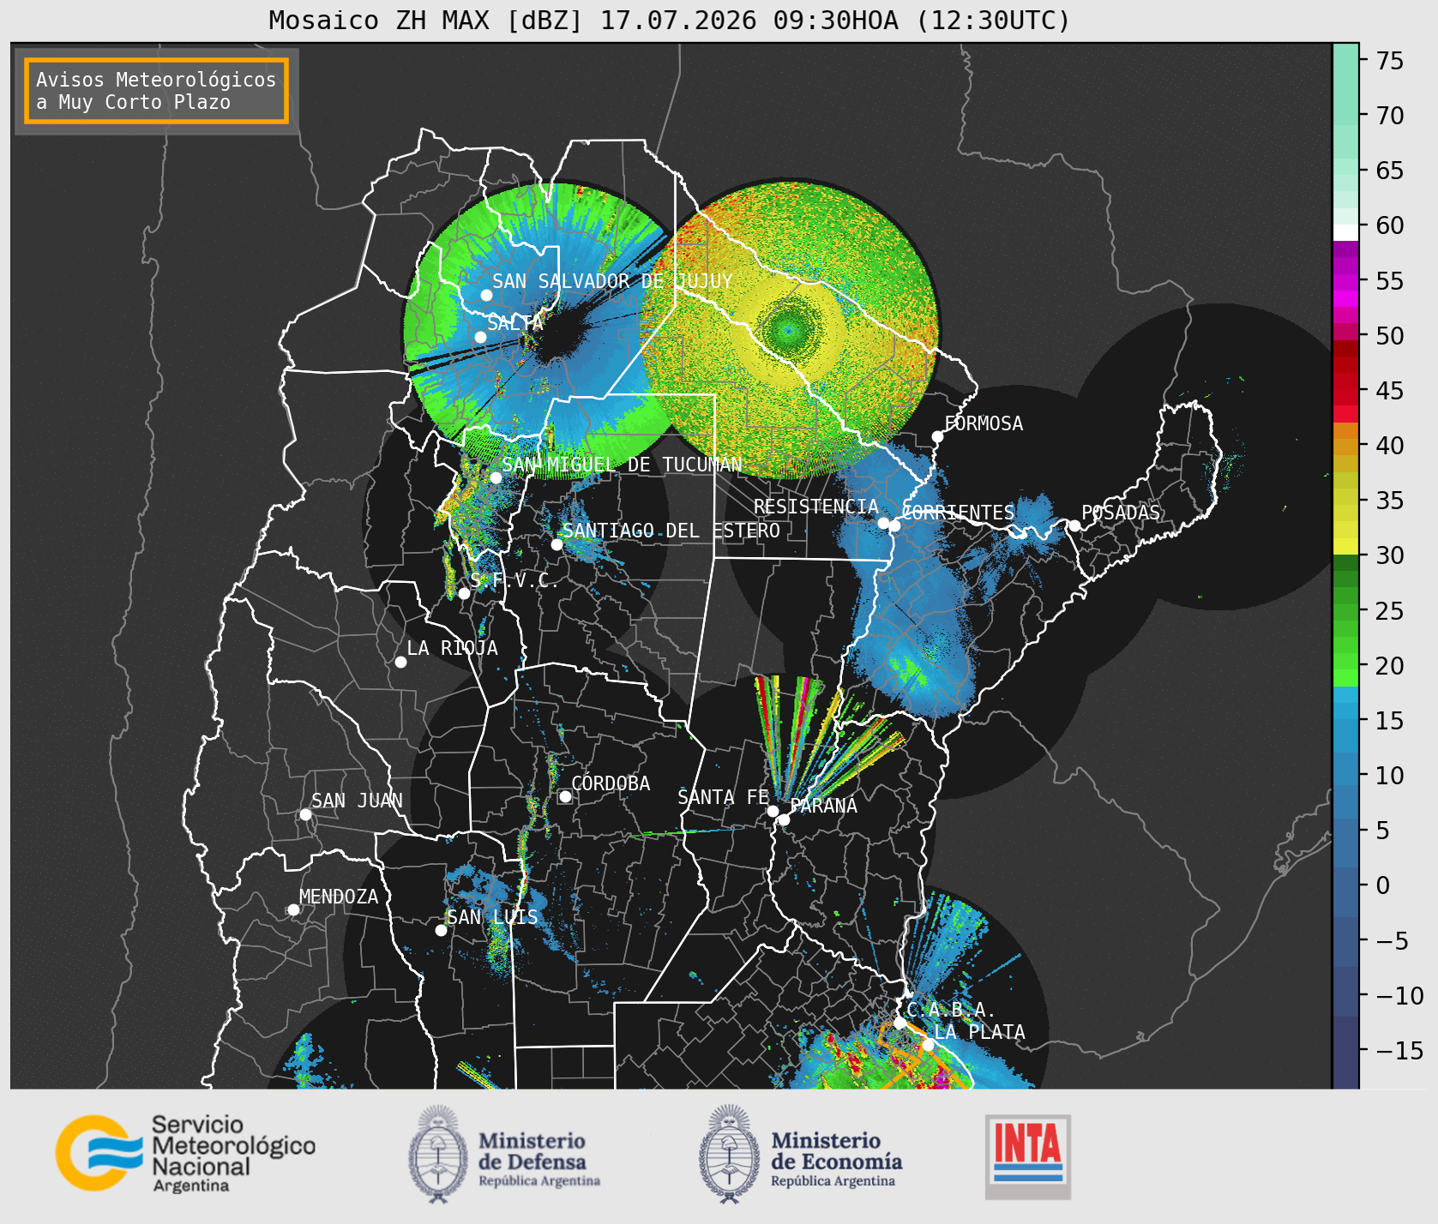
Task: Click the Salta city marker dot
Action: (480, 337)
